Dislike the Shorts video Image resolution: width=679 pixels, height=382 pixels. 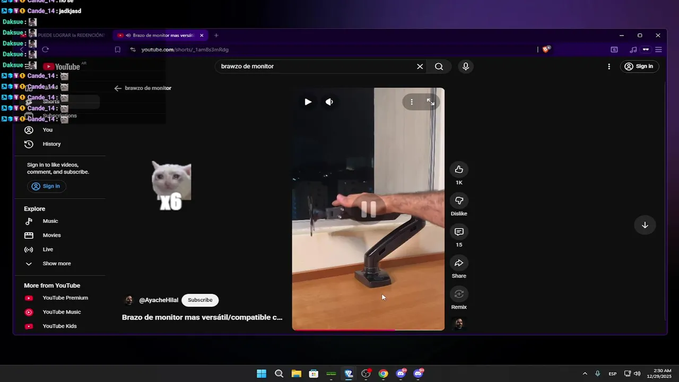(459, 201)
